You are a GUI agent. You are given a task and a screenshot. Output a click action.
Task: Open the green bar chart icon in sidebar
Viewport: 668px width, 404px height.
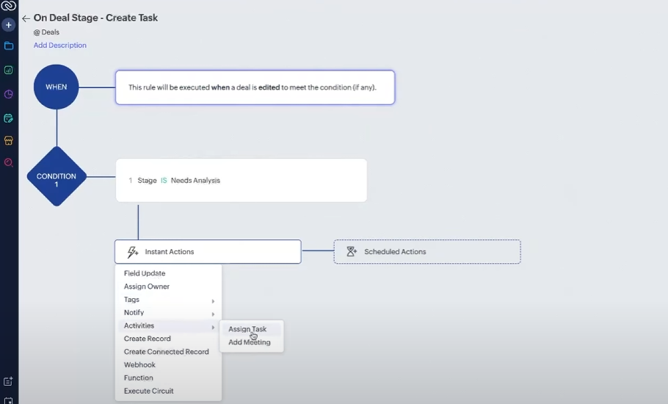tap(9, 71)
